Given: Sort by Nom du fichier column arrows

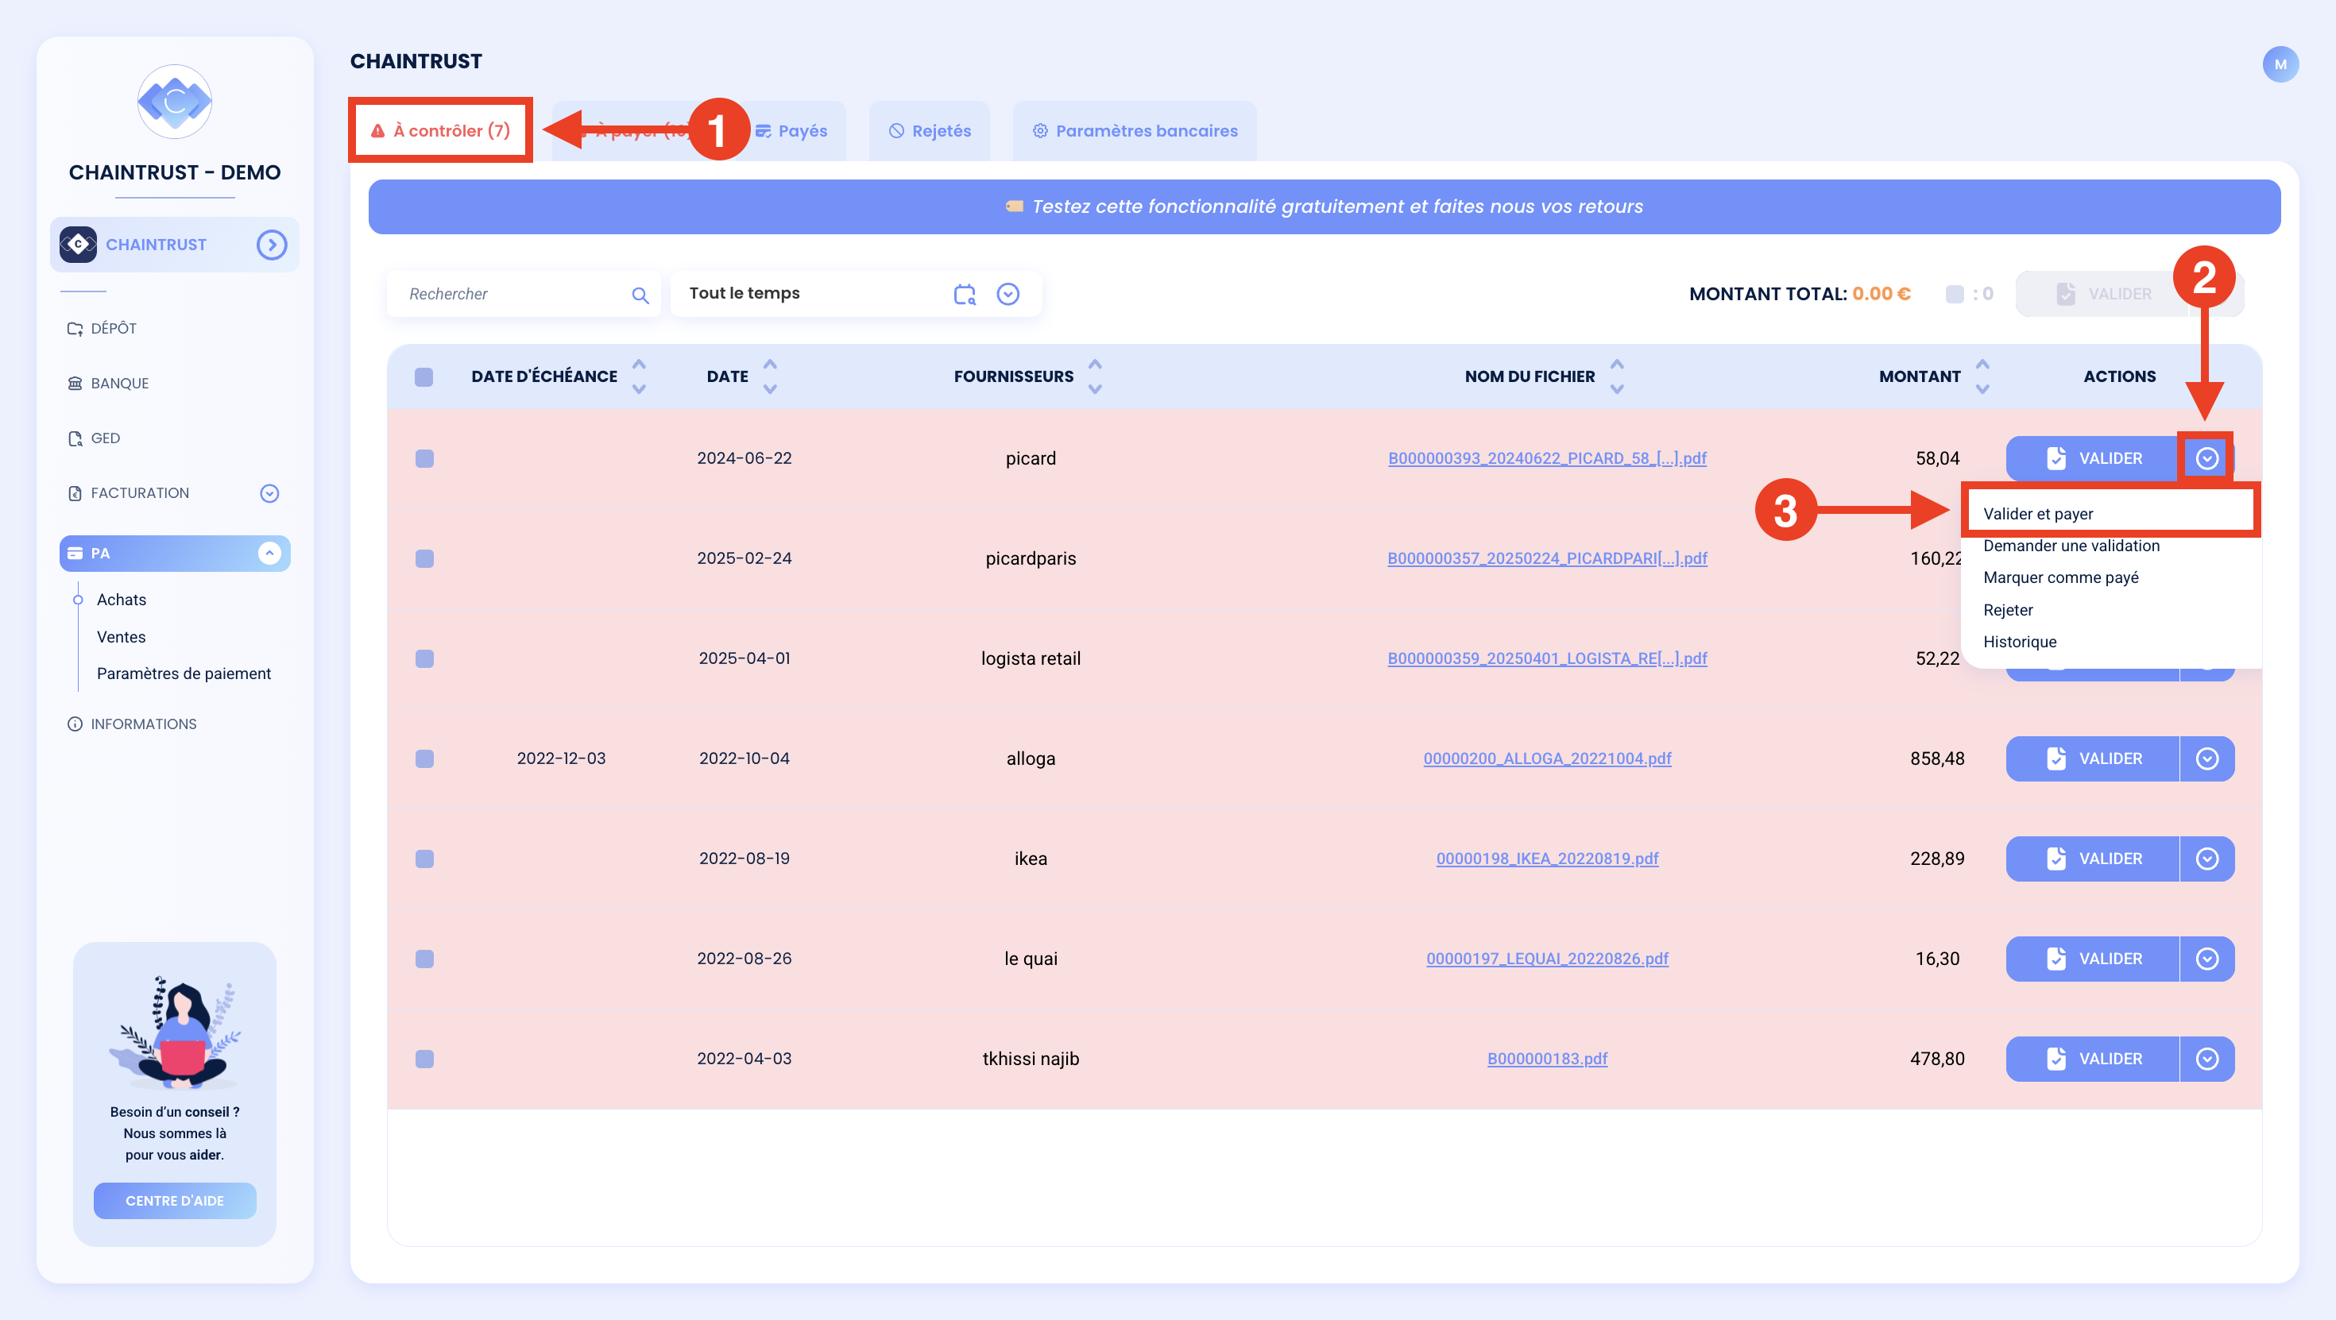Looking at the screenshot, I should click(1616, 376).
